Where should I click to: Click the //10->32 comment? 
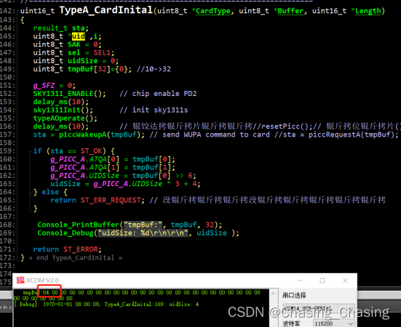[154, 69]
